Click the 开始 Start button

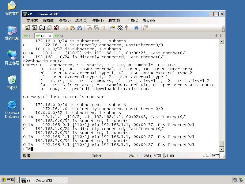coord(8,180)
